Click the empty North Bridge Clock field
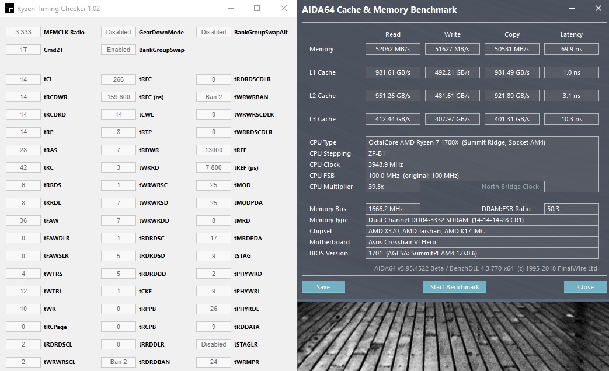Image resolution: width=609 pixels, height=371 pixels. click(571, 187)
